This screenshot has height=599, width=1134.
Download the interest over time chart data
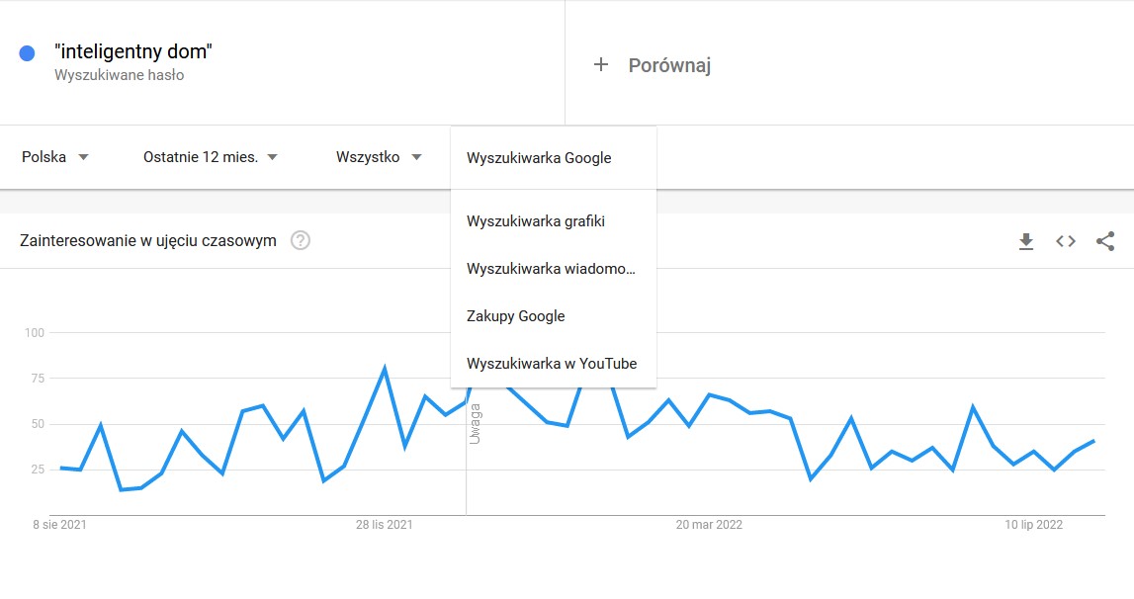(x=1026, y=241)
